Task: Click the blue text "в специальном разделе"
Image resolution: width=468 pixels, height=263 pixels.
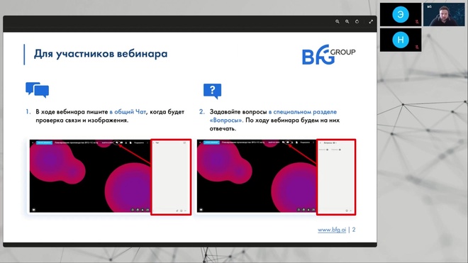Action: pyautogui.click(x=302, y=111)
